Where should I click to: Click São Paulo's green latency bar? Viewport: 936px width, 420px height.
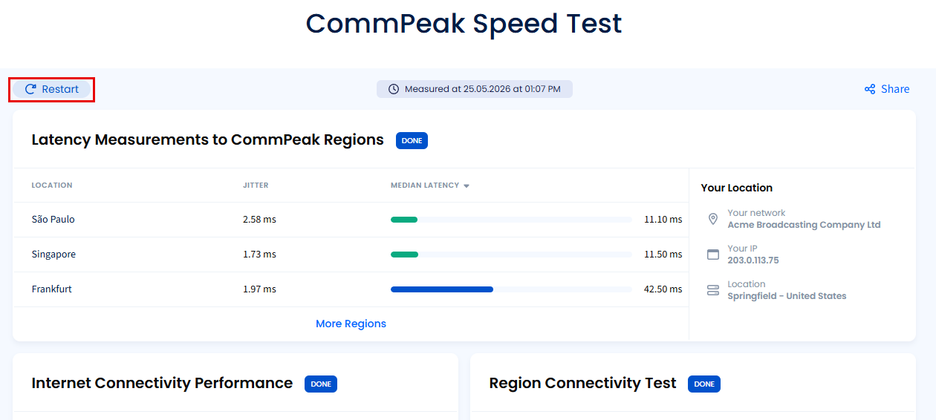pos(404,220)
